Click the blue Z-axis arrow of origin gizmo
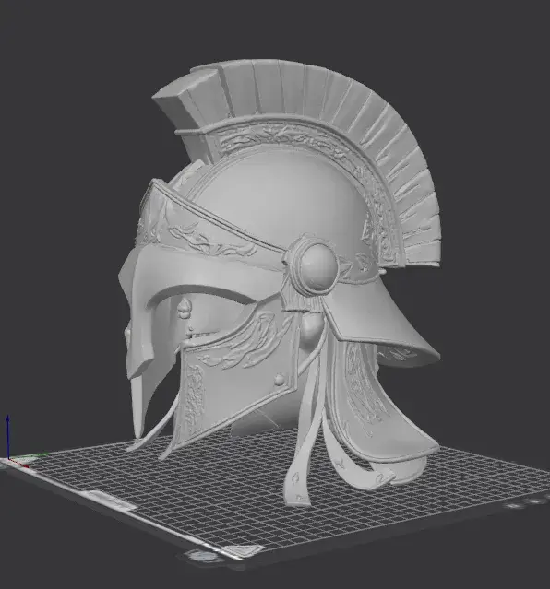 point(8,437)
